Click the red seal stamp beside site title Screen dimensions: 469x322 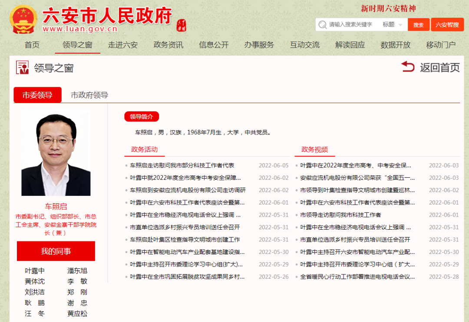pos(182,25)
